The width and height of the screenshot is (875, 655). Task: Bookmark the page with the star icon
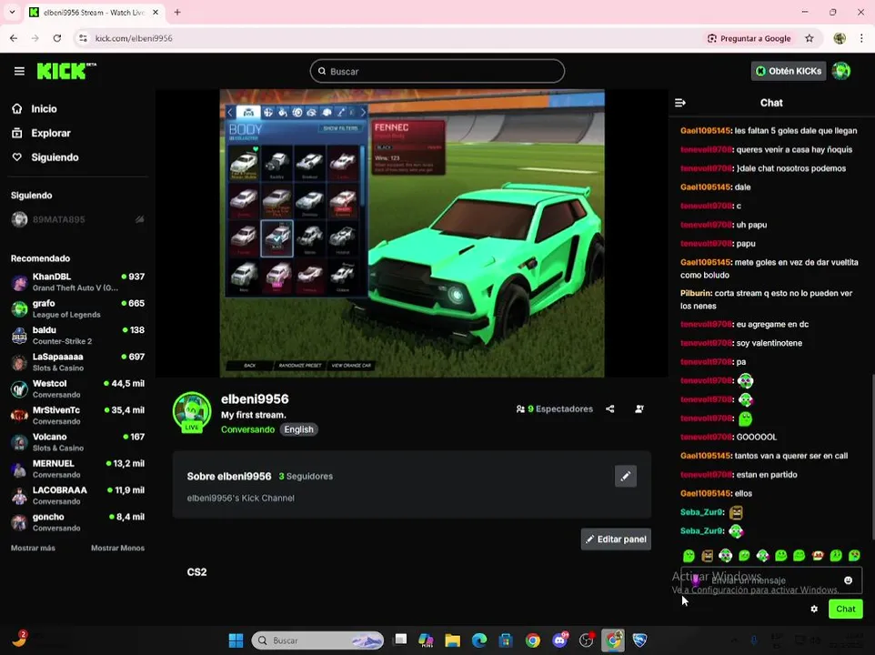810,38
